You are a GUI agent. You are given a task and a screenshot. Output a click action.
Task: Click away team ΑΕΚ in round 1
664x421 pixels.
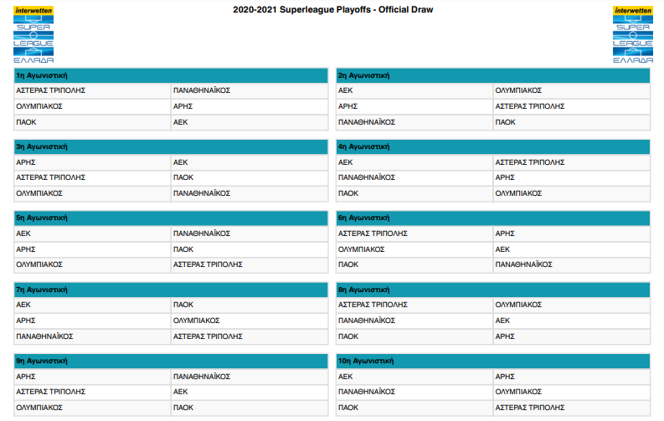pos(180,122)
